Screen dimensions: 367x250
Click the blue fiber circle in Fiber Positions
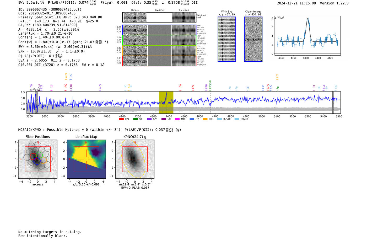click(37, 161)
